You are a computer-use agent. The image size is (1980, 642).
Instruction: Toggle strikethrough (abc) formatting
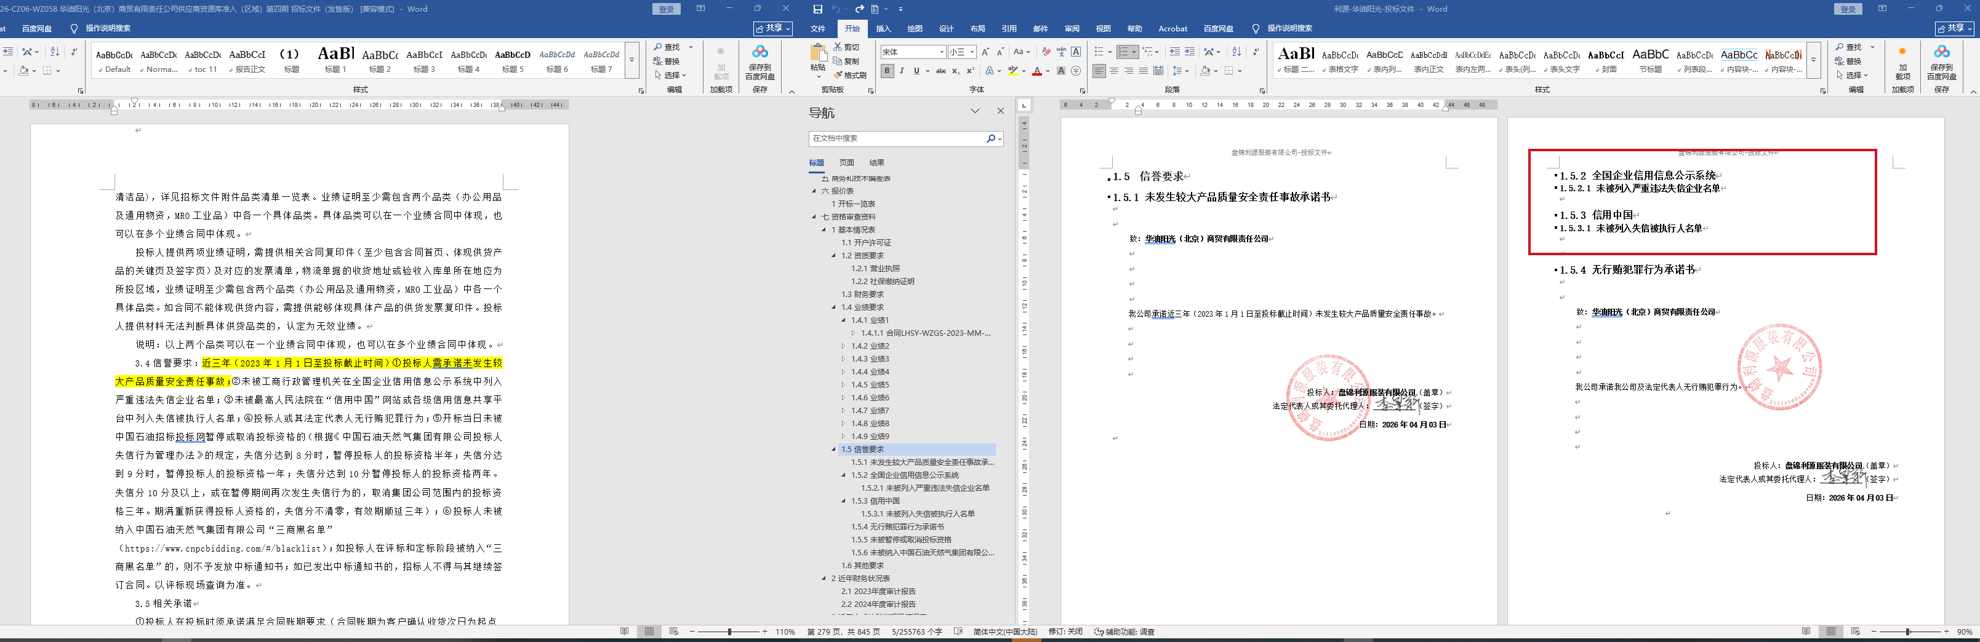pyautogui.click(x=941, y=71)
